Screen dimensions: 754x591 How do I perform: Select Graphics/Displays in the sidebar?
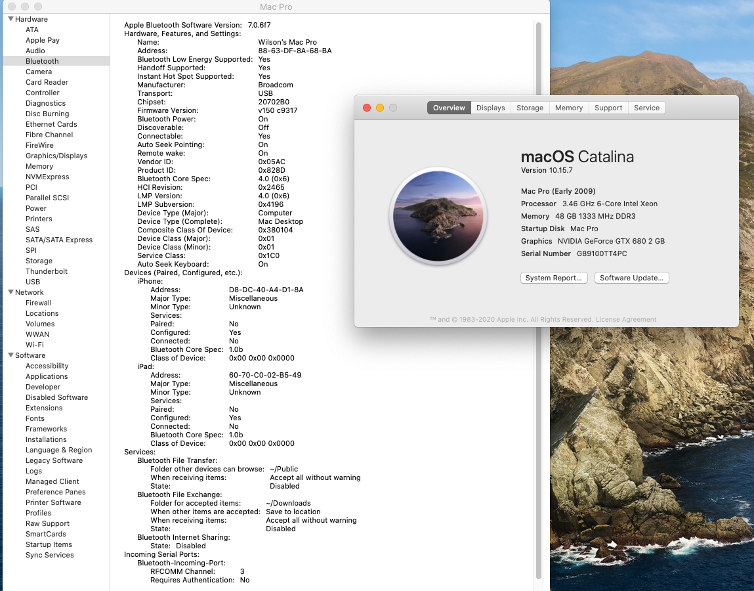coord(56,156)
